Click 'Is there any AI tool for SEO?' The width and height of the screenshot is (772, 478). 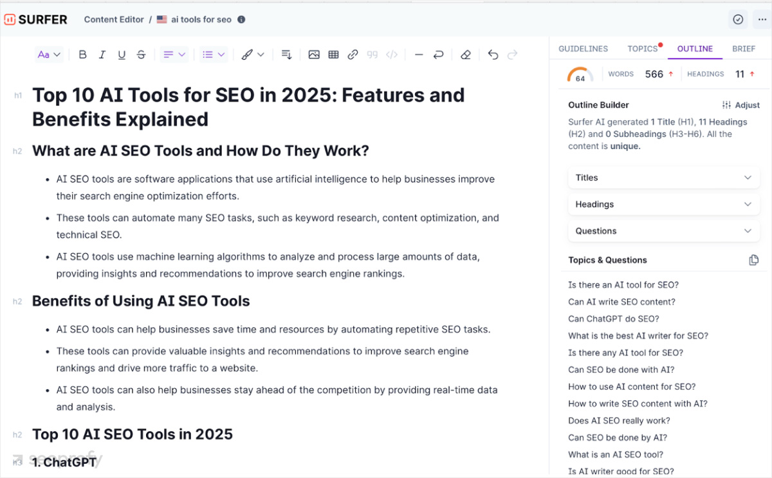(625, 353)
